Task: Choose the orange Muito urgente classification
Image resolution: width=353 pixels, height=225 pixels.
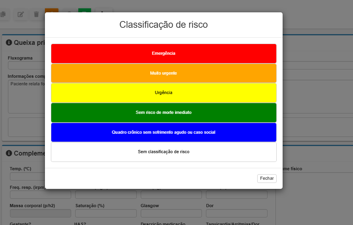Action: (163, 73)
